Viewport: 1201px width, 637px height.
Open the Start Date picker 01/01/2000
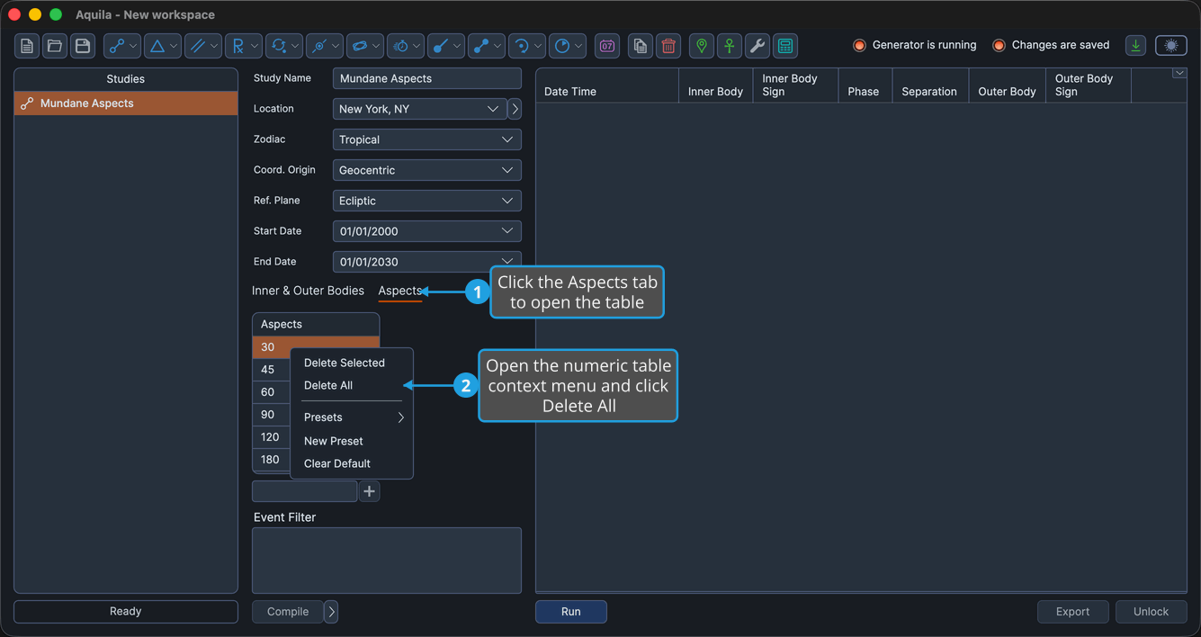[x=426, y=231]
